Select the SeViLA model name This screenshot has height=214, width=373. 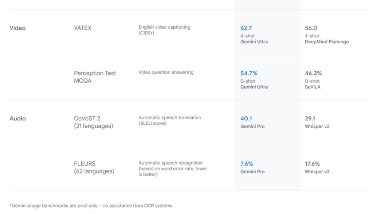(x=313, y=87)
